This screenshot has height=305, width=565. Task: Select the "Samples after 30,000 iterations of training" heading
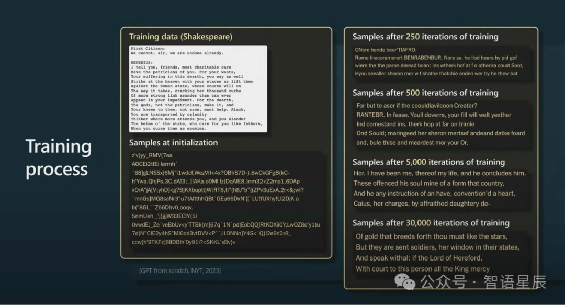coord(431,223)
